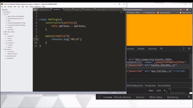Screen dimensions: 193x108
Task: Switch to DevTools Sources tab
Action: 152,49
